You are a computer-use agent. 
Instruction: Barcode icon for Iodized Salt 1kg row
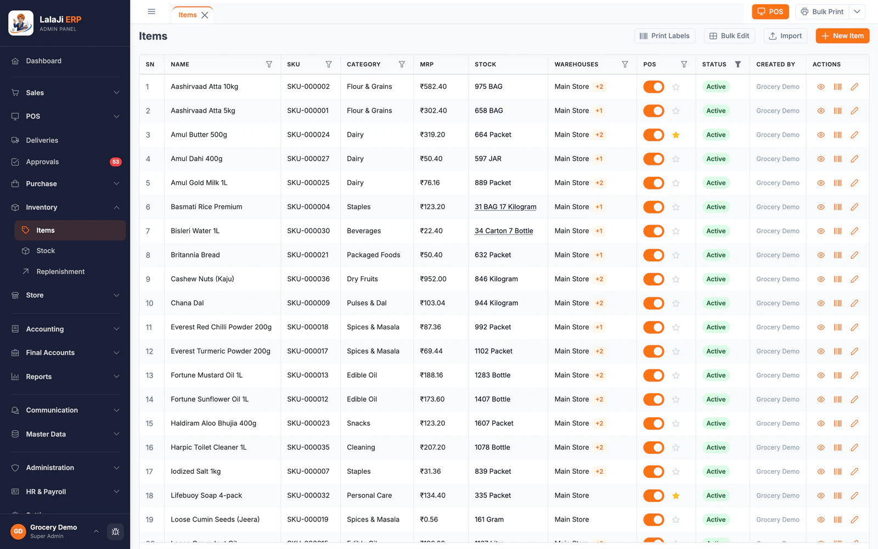click(x=837, y=472)
